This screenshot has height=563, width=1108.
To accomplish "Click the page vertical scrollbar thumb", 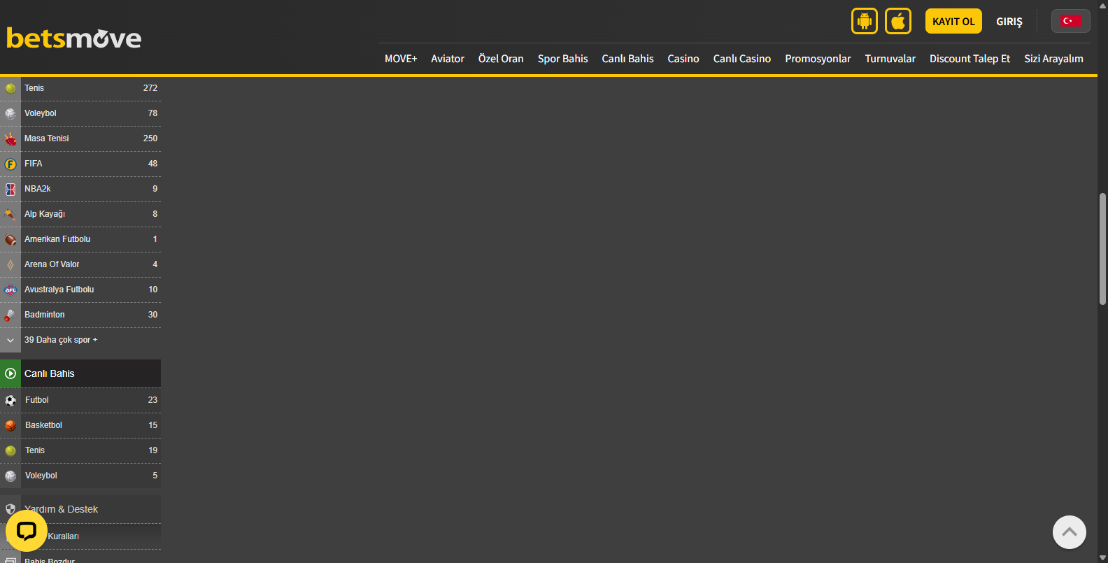I will pos(1102,248).
